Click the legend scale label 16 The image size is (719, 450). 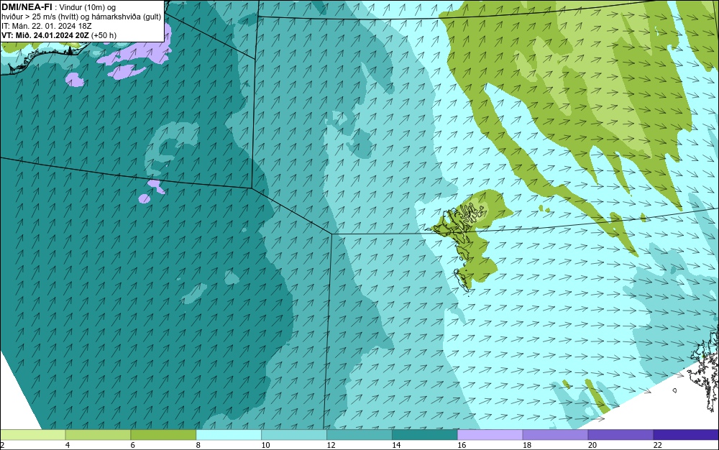(x=462, y=445)
